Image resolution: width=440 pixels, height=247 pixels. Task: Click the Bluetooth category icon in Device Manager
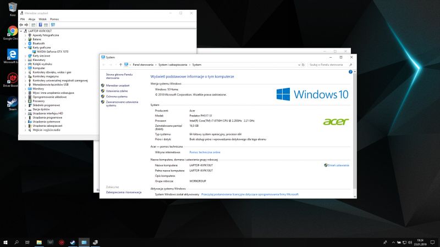(x=30, y=43)
